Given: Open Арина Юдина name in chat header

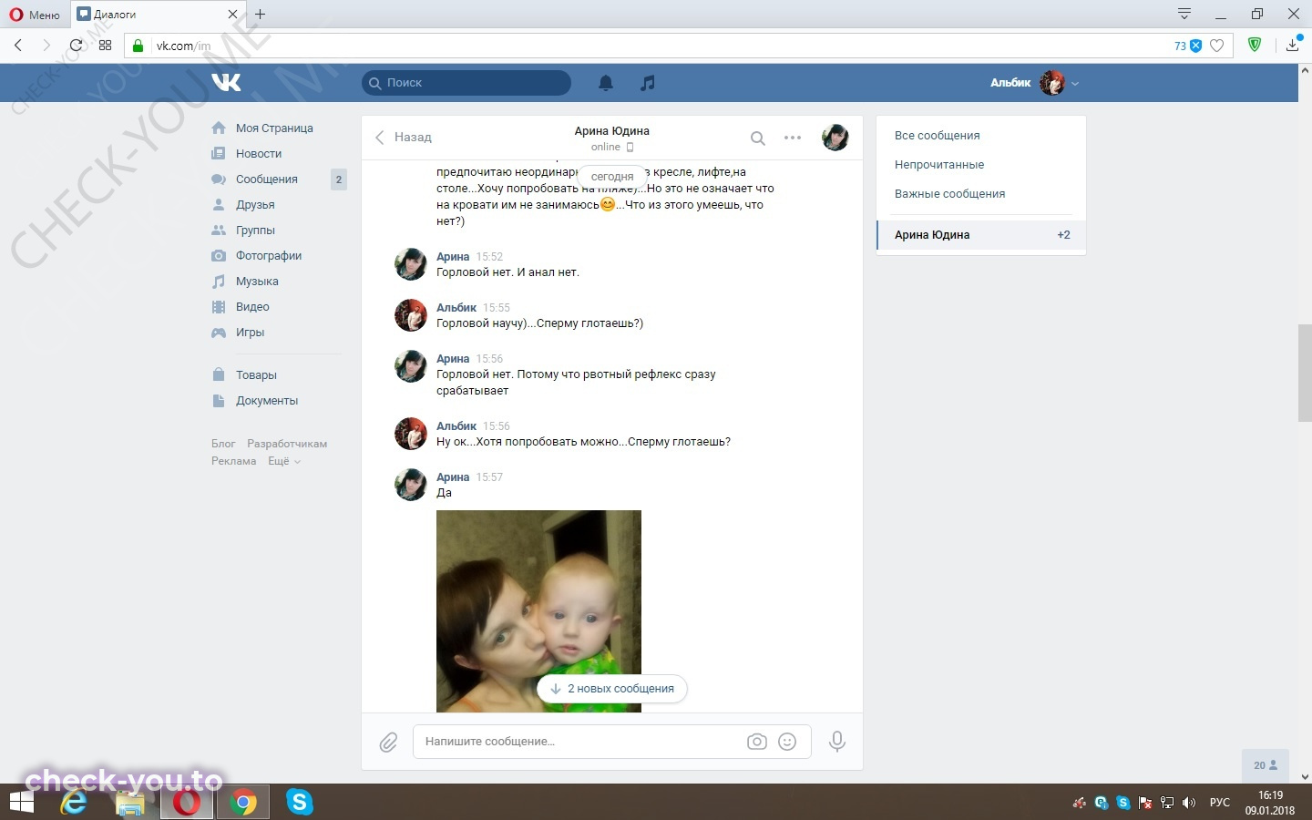Looking at the screenshot, I should 611,131.
